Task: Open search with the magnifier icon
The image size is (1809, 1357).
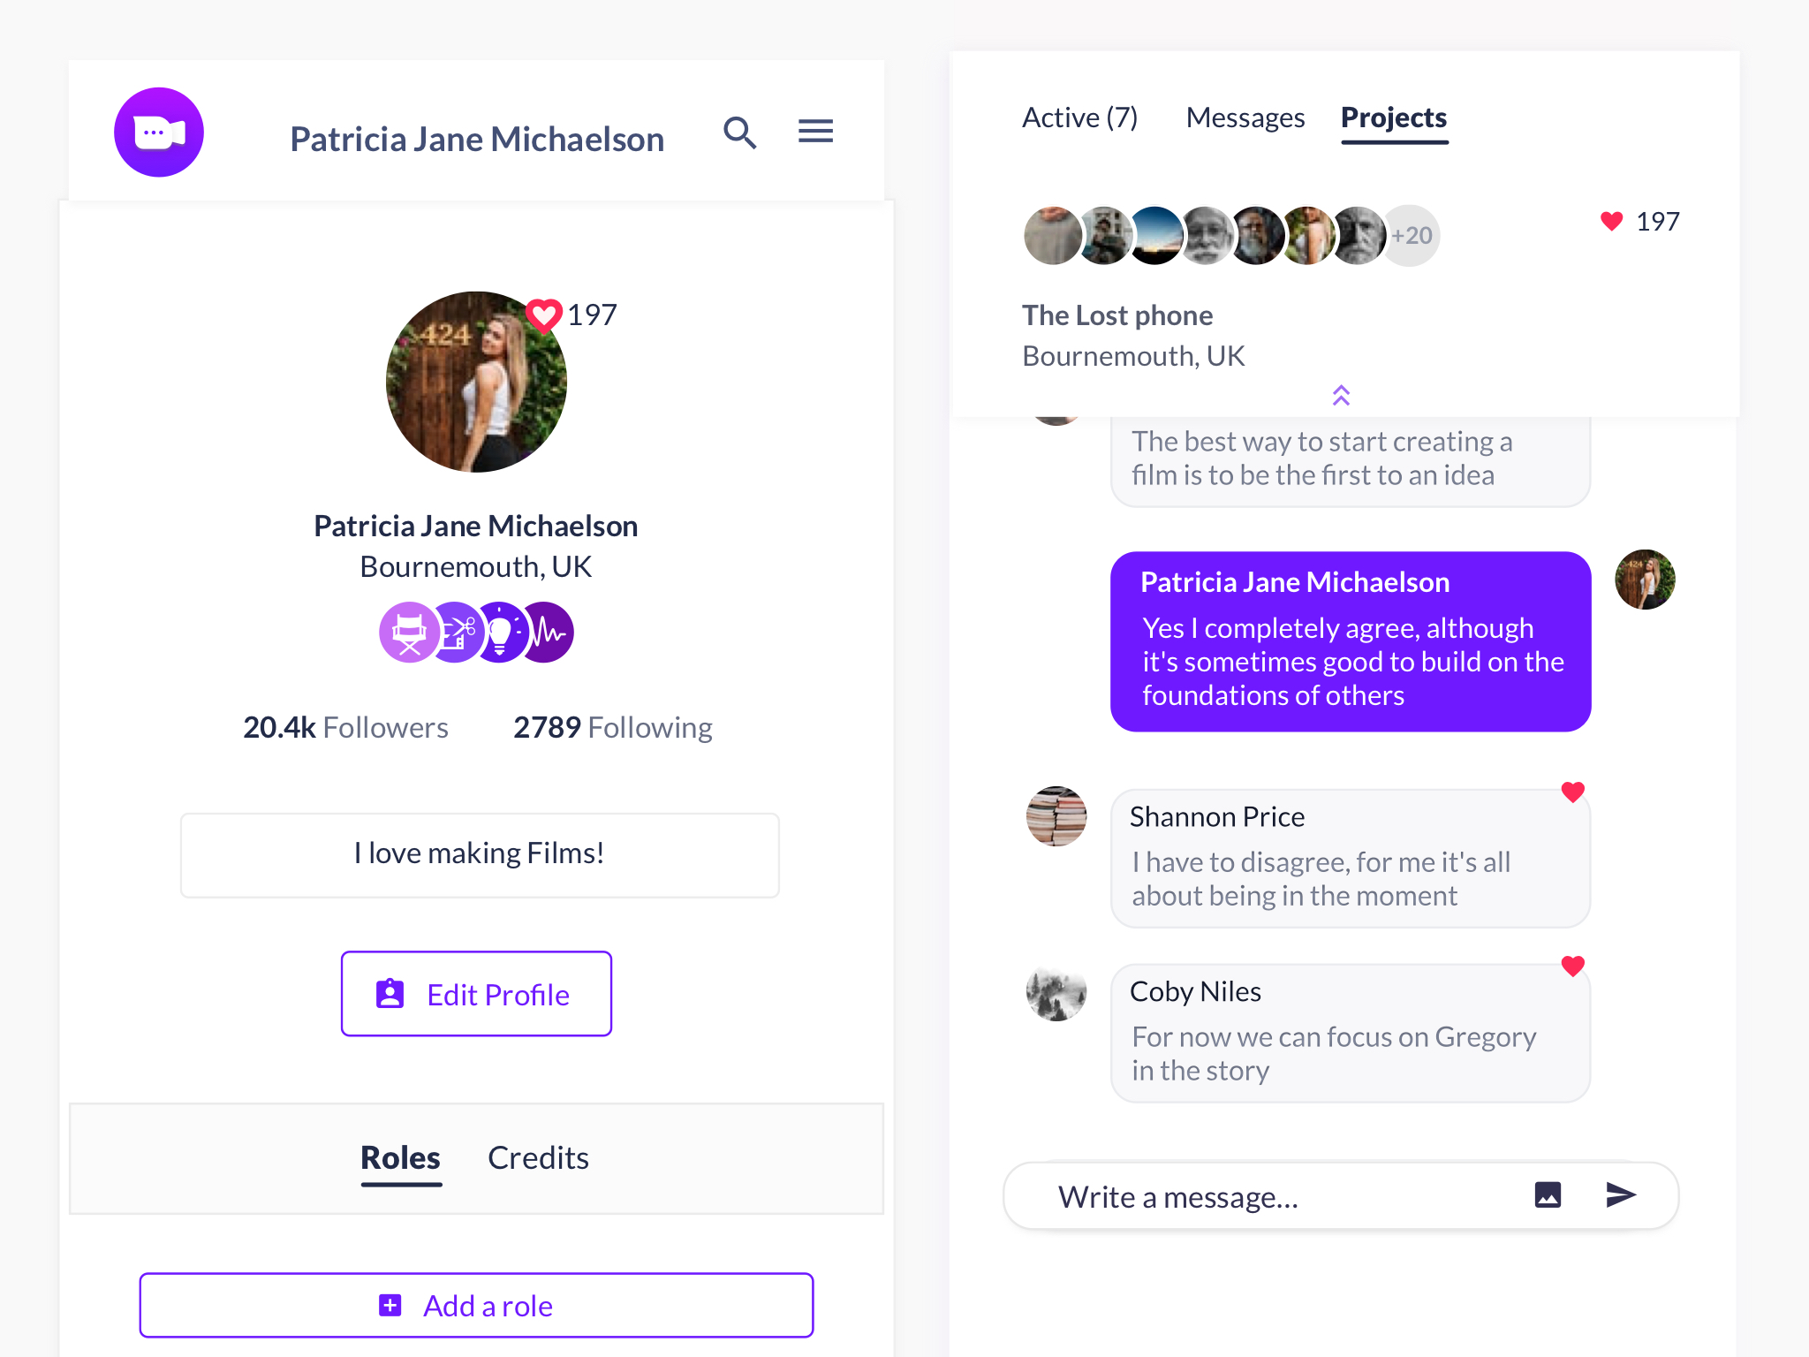Action: click(x=740, y=133)
